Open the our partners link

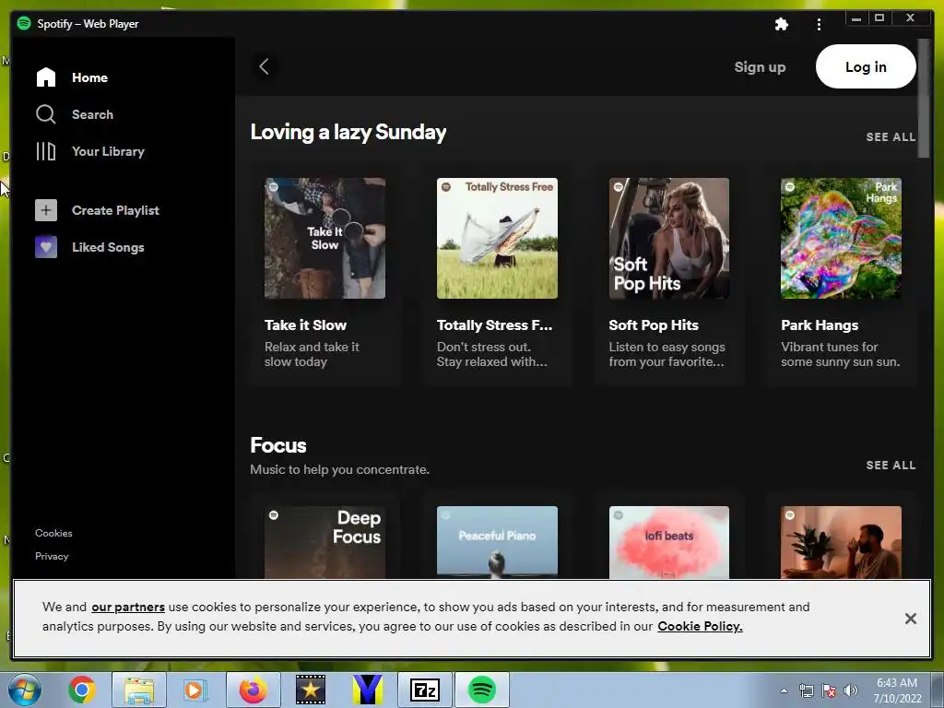(128, 607)
